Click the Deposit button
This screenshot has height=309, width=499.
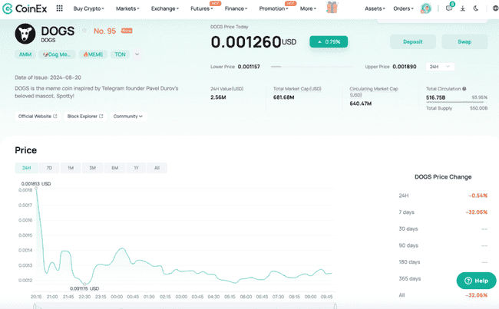click(413, 41)
